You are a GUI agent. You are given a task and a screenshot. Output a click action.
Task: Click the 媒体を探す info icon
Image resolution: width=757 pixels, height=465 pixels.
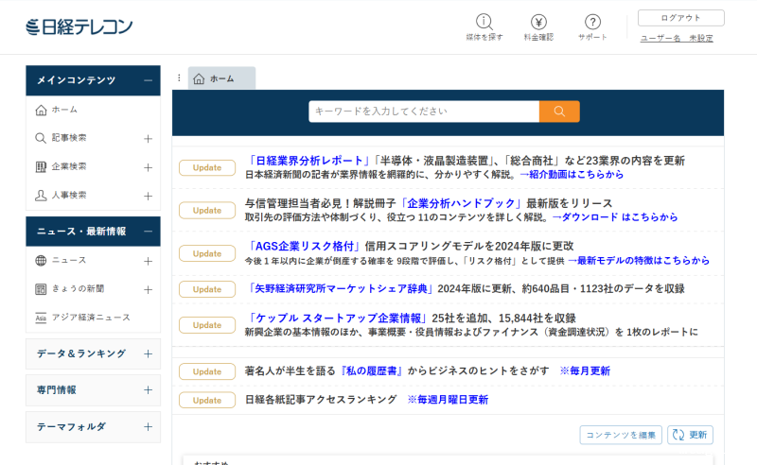(x=484, y=22)
